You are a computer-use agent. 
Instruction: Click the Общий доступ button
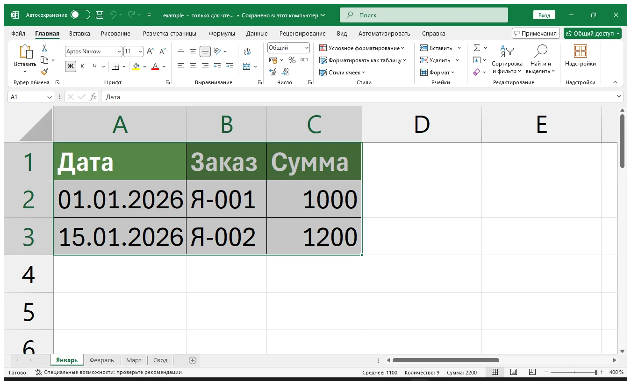tap(593, 33)
